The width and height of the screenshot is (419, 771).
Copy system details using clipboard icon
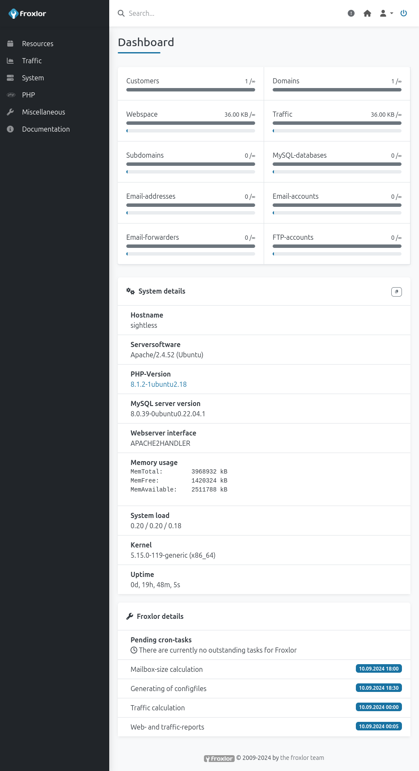pyautogui.click(x=396, y=292)
